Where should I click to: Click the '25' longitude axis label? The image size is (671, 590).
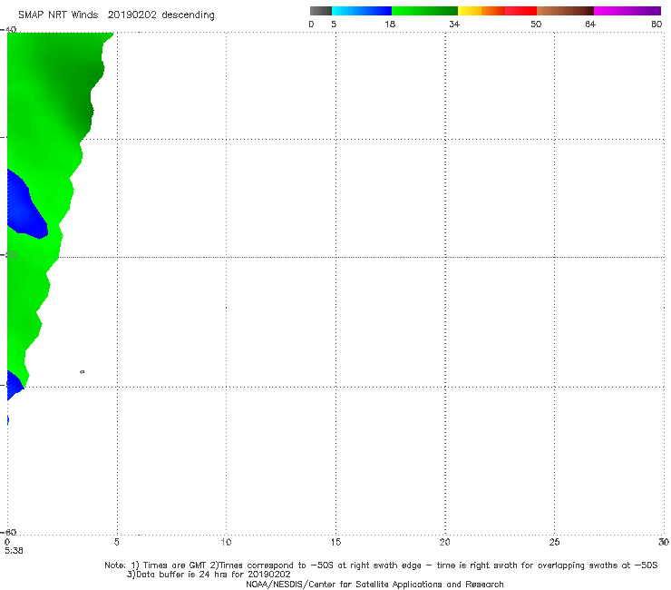click(554, 543)
